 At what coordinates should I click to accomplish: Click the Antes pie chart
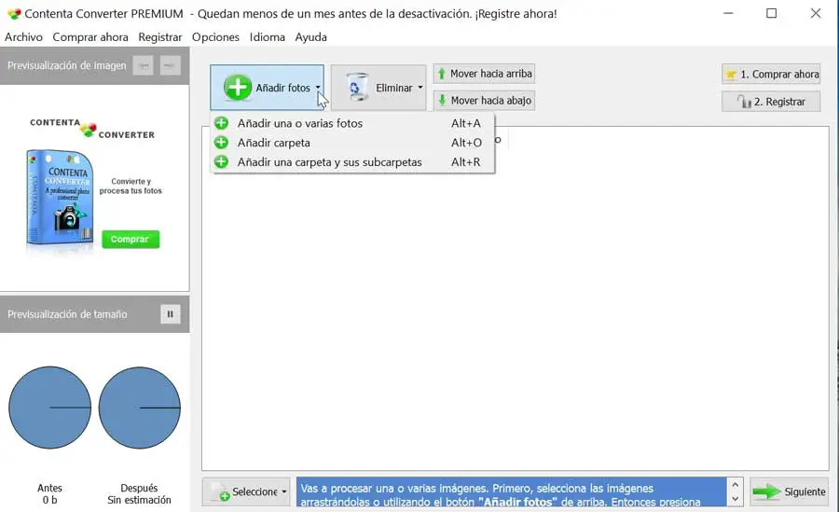(x=49, y=408)
